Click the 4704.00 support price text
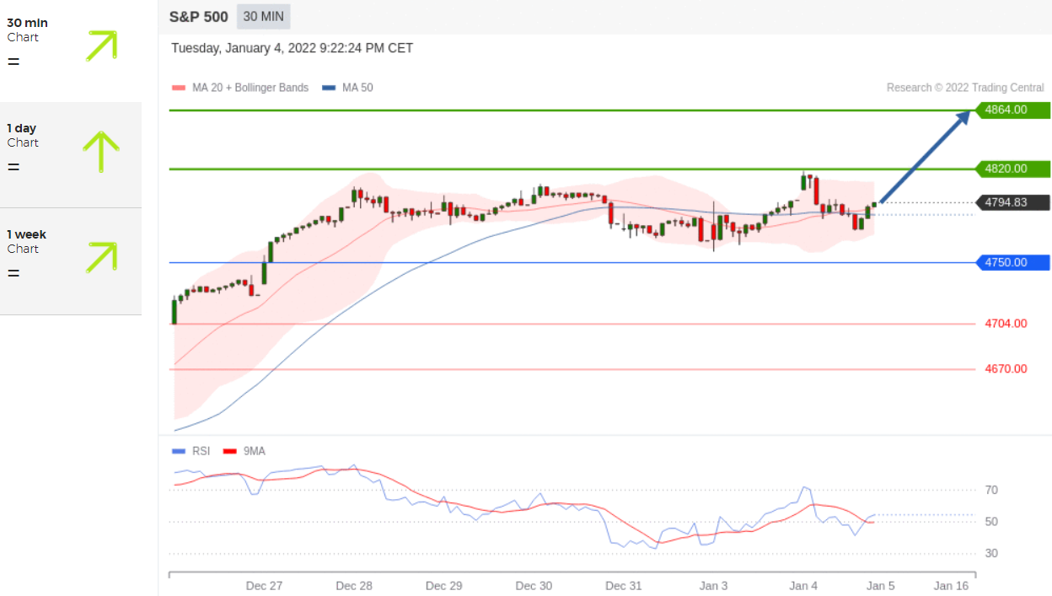This screenshot has height=596, width=1052. pyautogui.click(x=1006, y=324)
